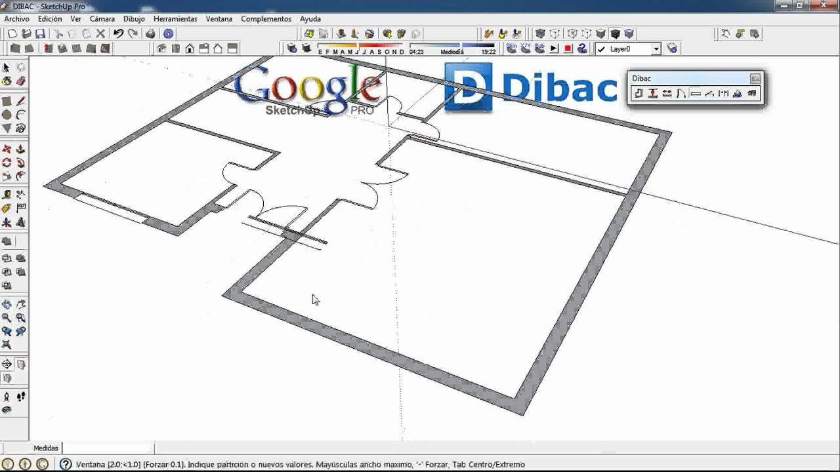The height and width of the screenshot is (472, 840).
Task: Click the black Play button
Action: tap(554, 49)
